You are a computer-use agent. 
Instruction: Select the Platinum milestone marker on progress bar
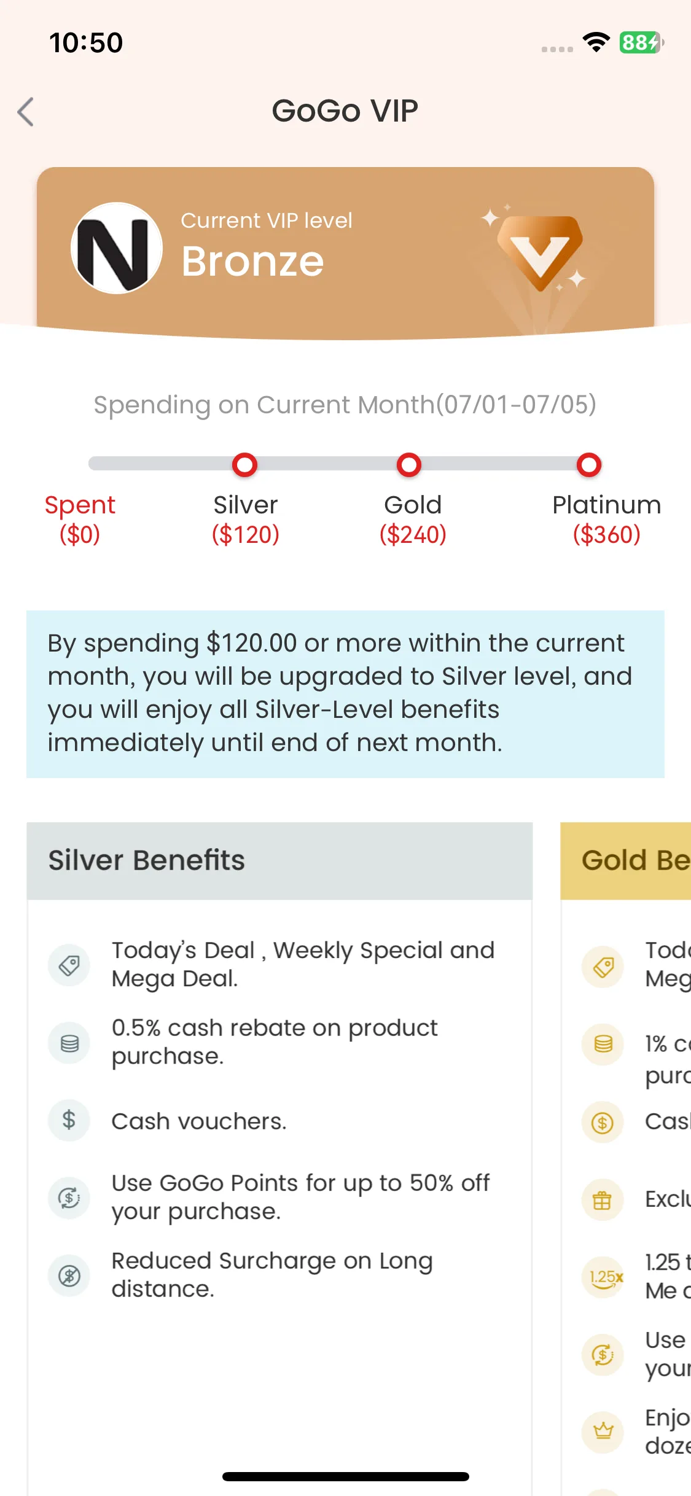[588, 465]
